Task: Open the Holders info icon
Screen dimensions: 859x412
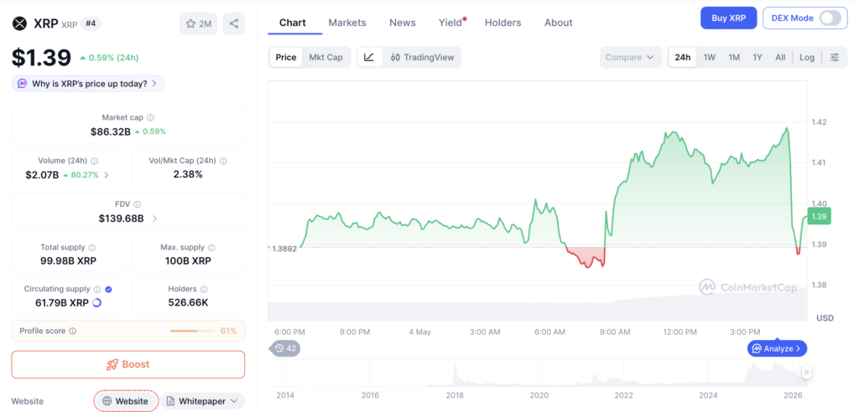Action: tap(204, 289)
